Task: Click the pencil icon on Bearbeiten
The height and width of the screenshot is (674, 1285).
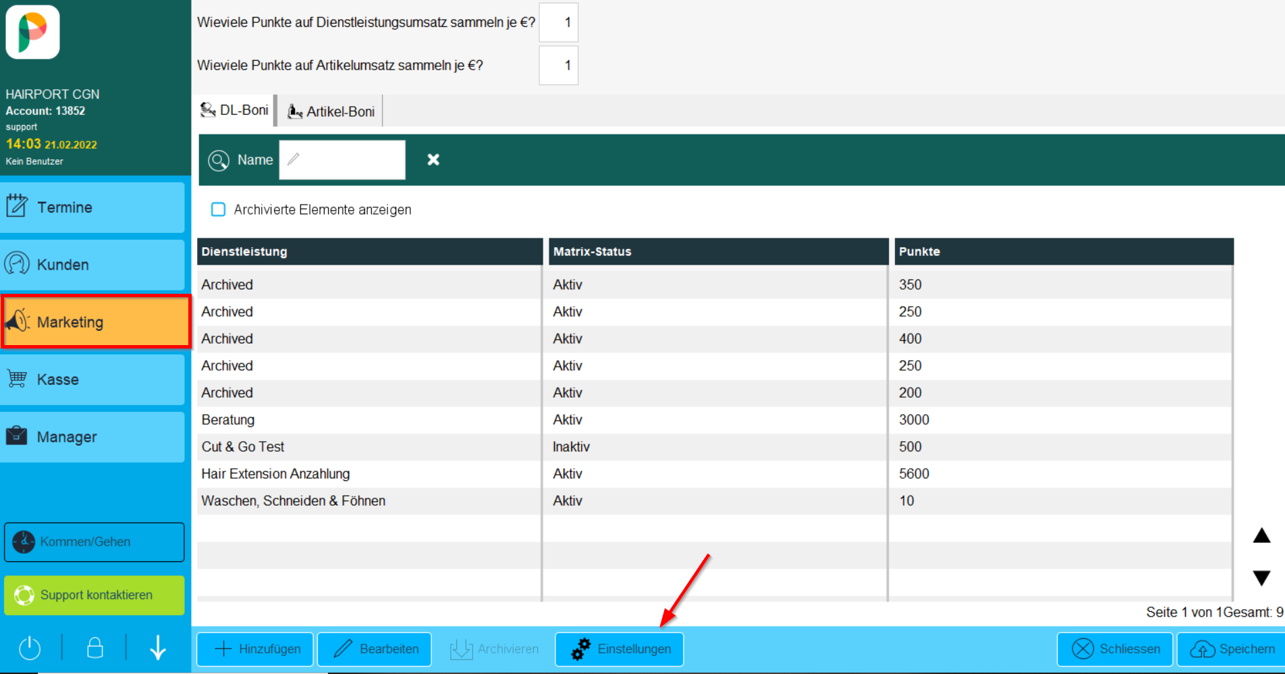Action: pyautogui.click(x=343, y=649)
